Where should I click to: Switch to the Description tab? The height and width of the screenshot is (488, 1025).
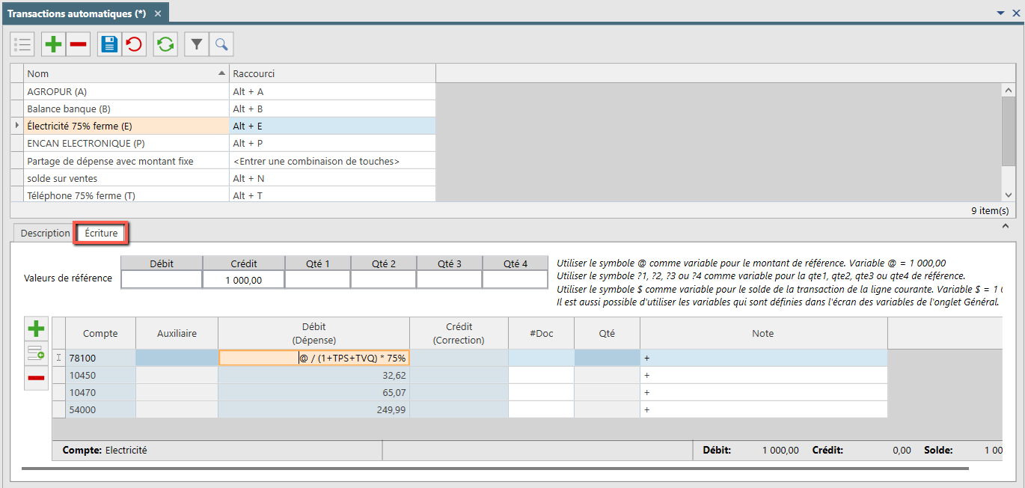(x=45, y=233)
